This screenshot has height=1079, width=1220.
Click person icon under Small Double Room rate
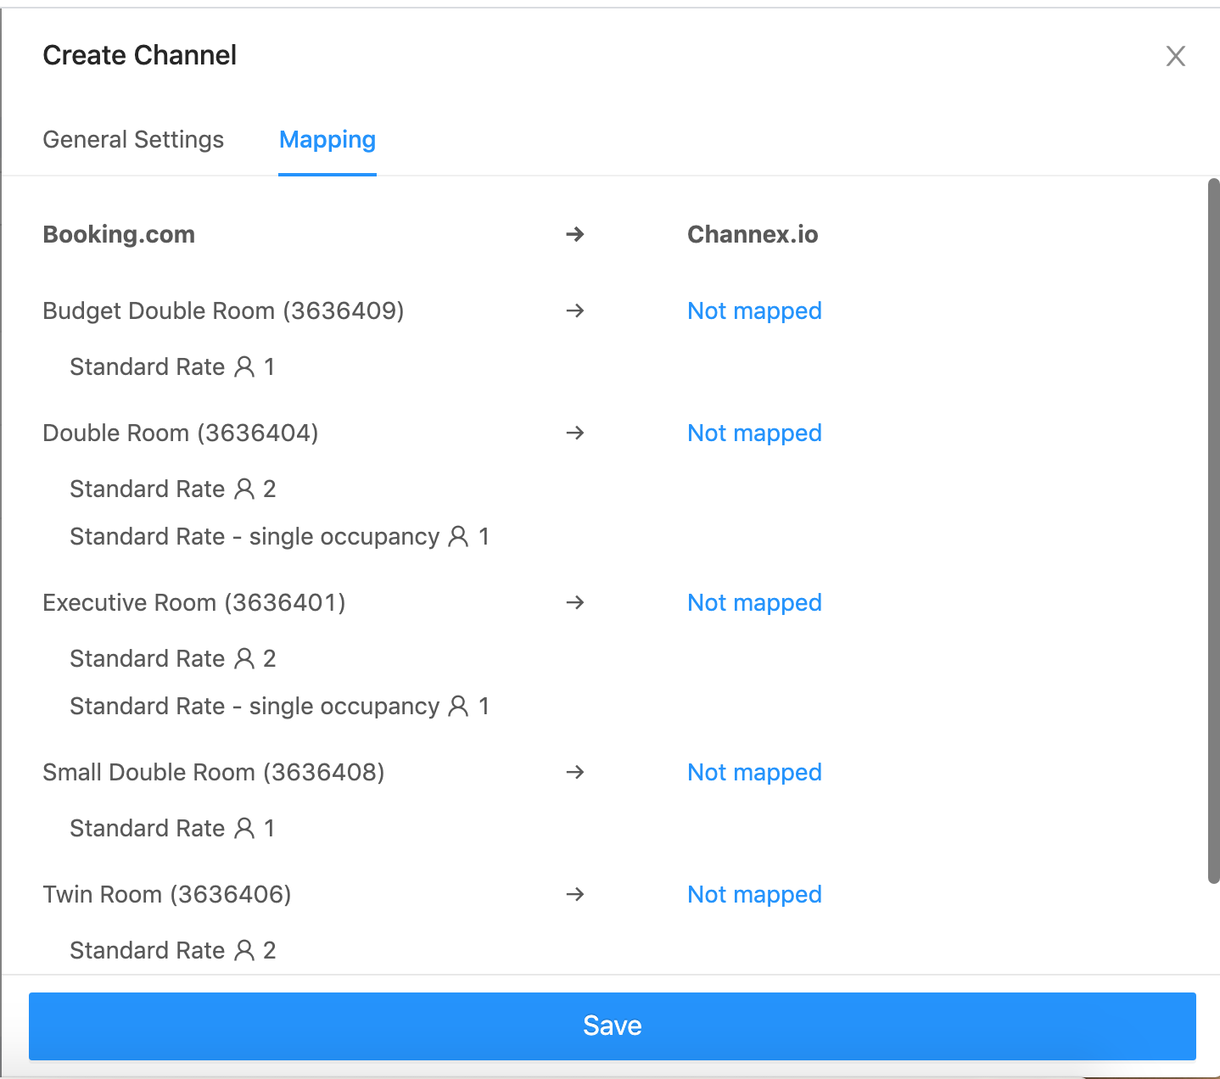[x=244, y=828]
